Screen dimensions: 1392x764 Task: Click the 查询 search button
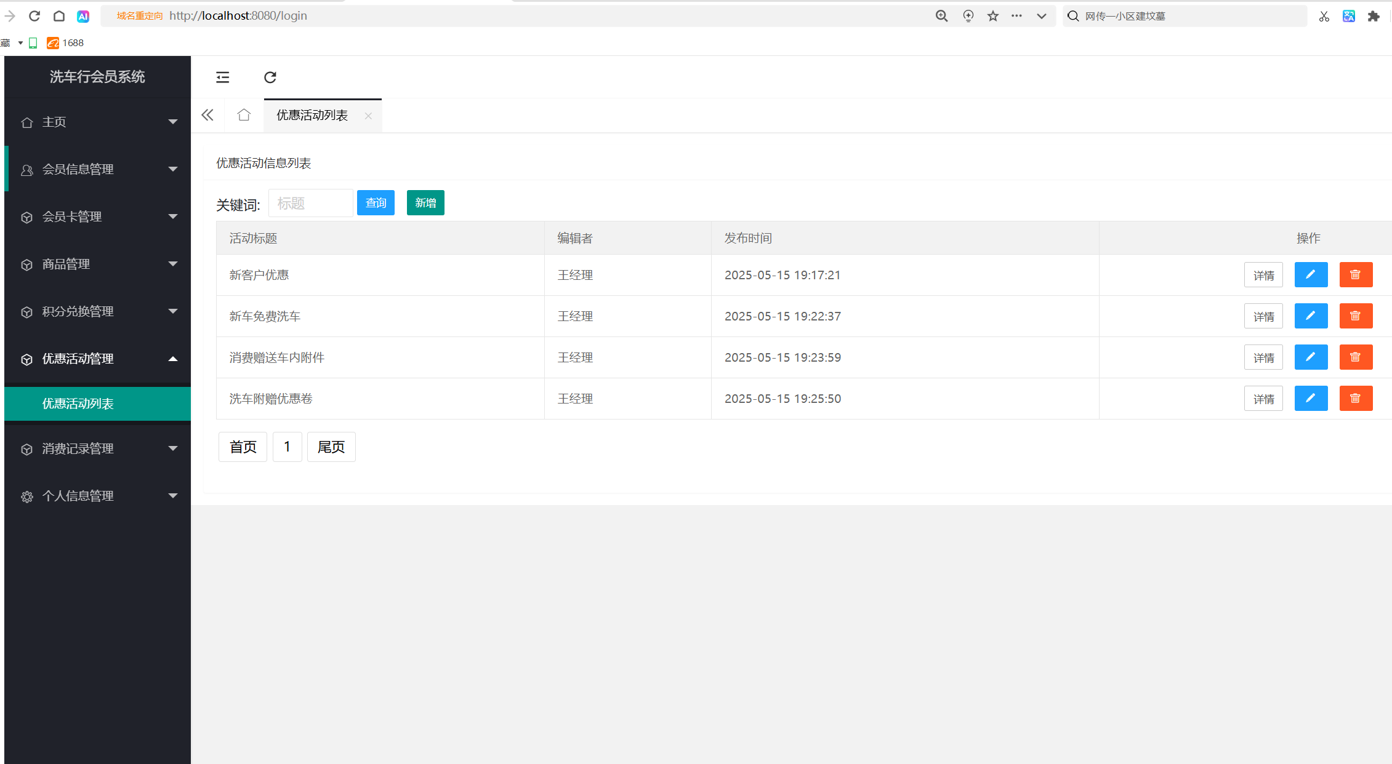[x=376, y=203]
